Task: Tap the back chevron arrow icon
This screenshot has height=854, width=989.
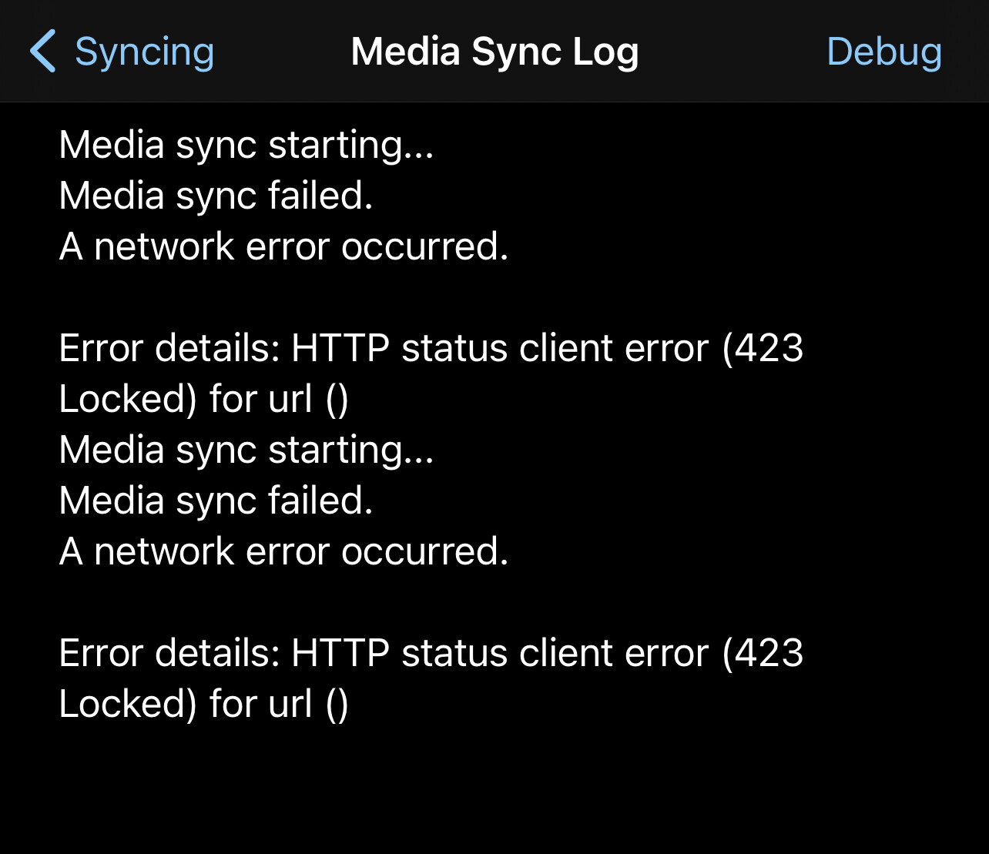Action: [42, 52]
